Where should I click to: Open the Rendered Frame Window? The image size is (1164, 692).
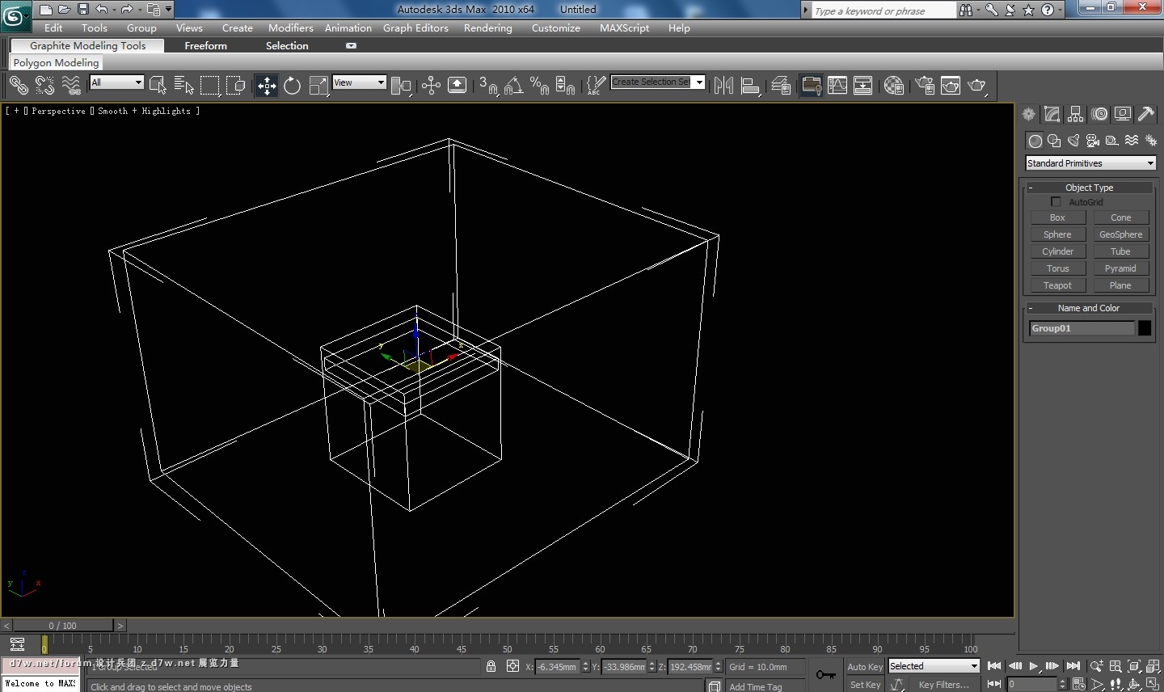click(x=951, y=85)
